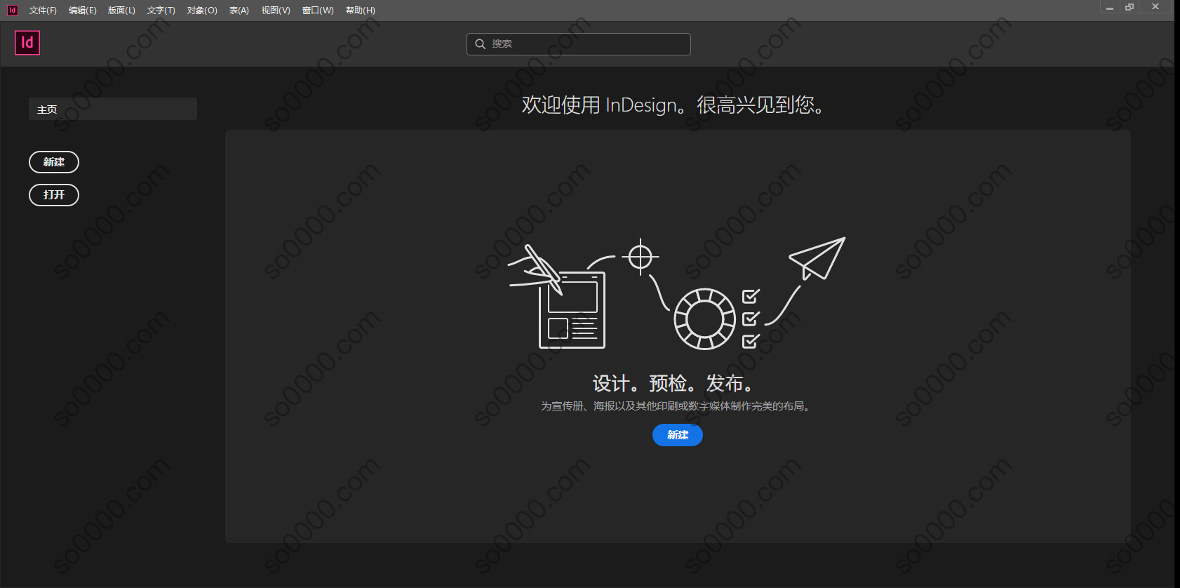Screen dimensions: 1180x588
Task: Click the magnifier icon in search box
Action: click(481, 44)
